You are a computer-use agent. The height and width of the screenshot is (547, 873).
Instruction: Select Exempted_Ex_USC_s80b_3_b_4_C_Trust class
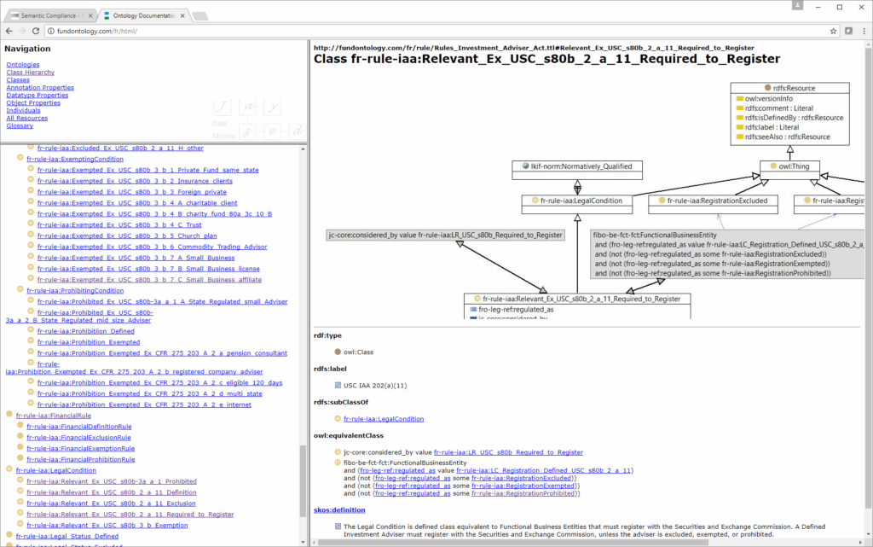(x=119, y=225)
